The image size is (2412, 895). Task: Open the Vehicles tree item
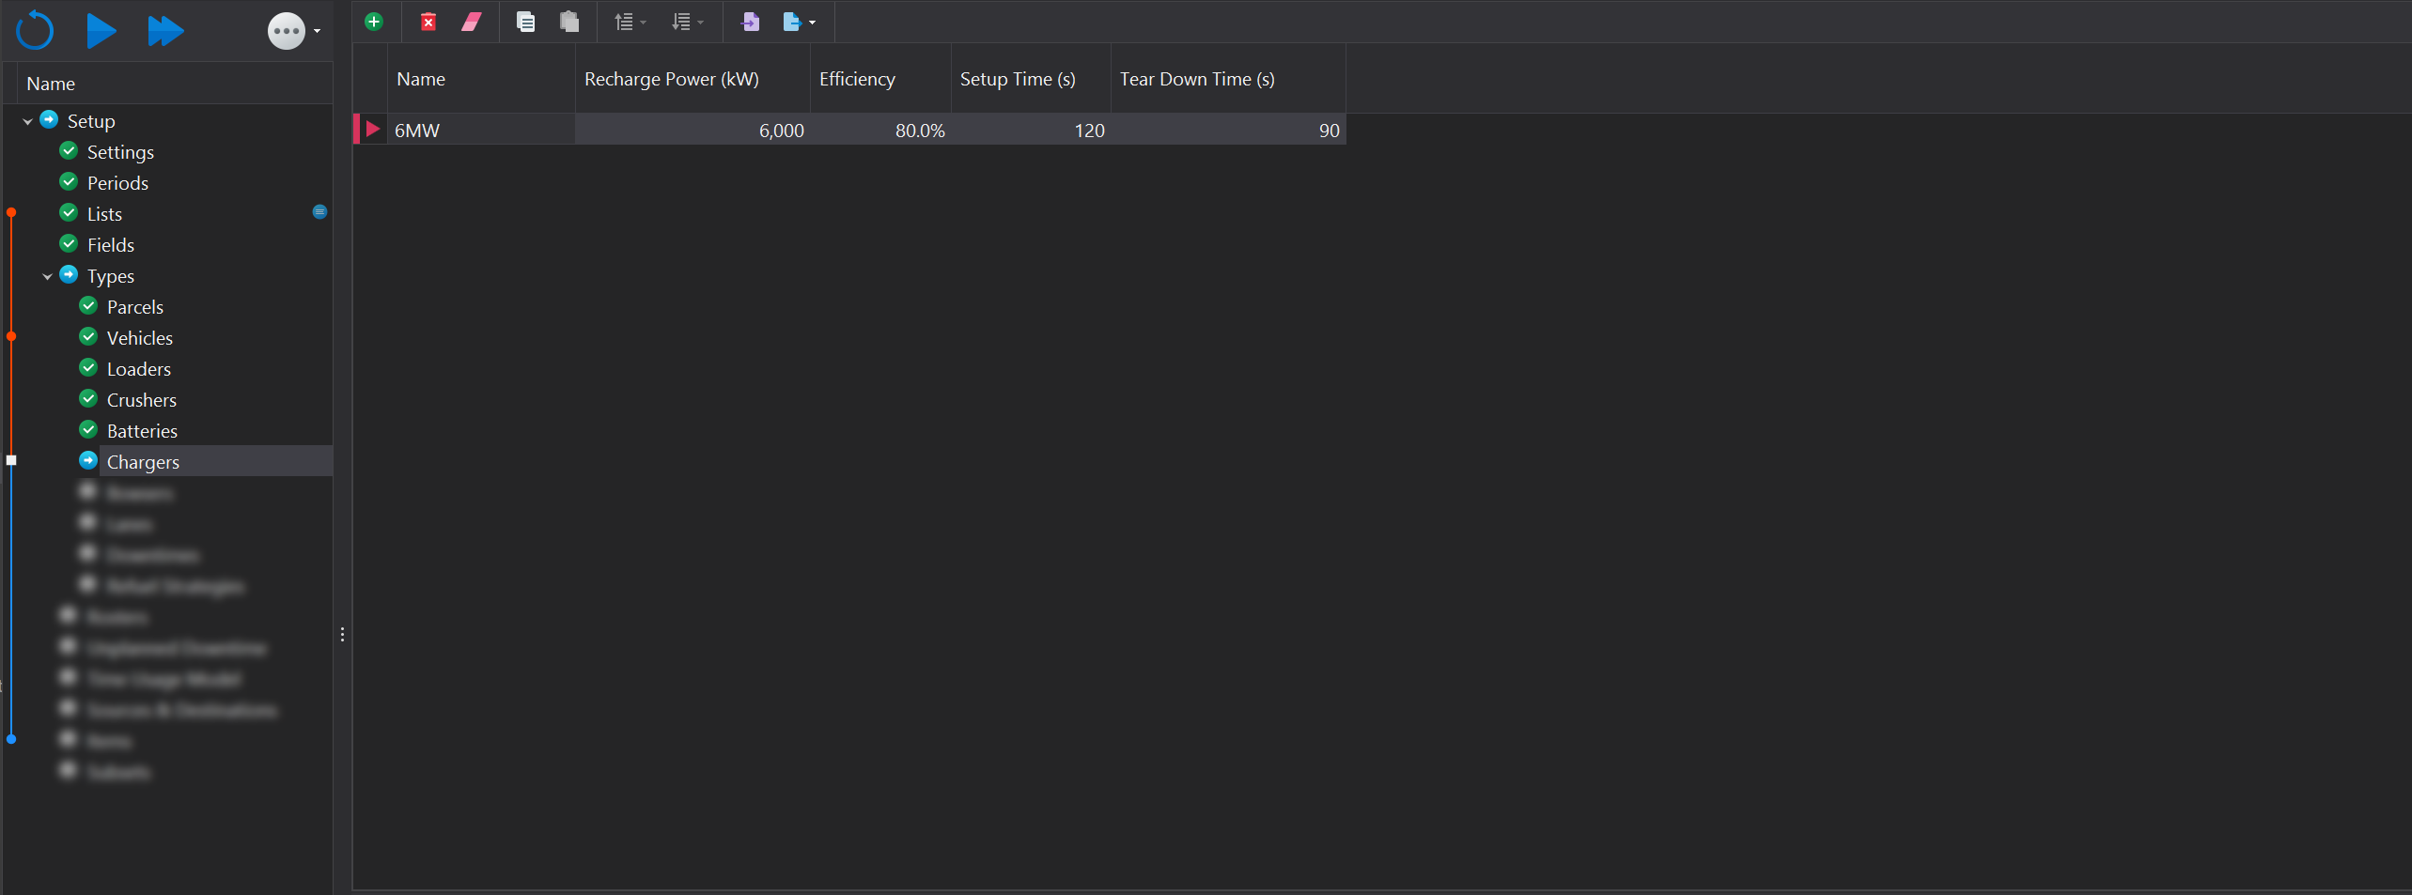tap(139, 338)
